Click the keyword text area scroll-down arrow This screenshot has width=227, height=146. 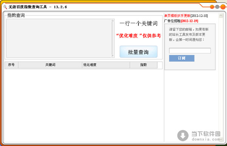click(113, 56)
